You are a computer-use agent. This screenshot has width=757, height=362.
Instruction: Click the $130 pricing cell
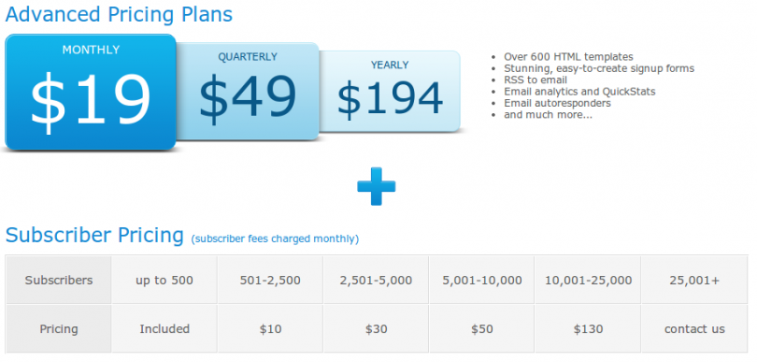coord(588,329)
